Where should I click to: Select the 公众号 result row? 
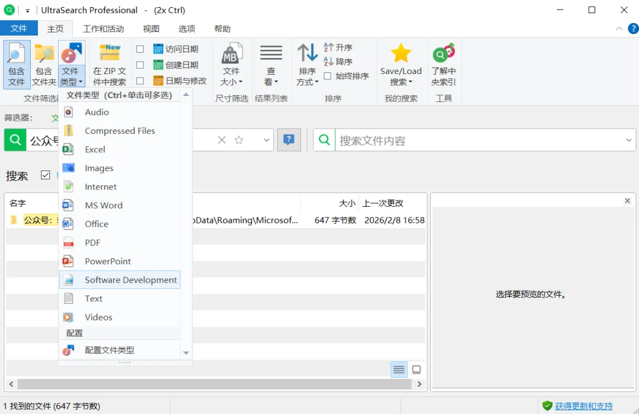tap(215, 220)
